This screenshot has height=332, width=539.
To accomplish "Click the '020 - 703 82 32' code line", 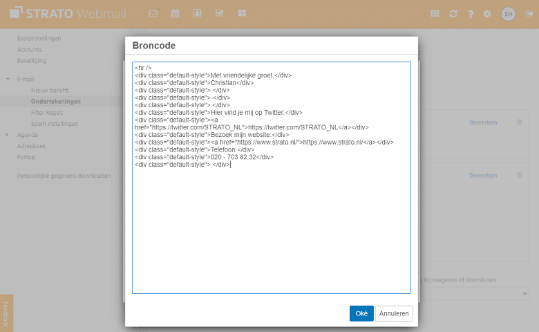I will tap(204, 157).
